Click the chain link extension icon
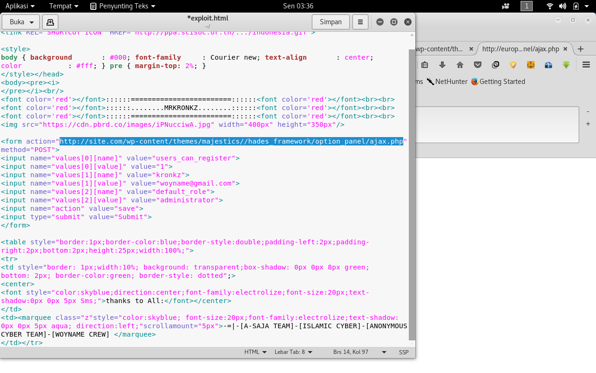The width and height of the screenshot is (596, 373). pos(495,65)
